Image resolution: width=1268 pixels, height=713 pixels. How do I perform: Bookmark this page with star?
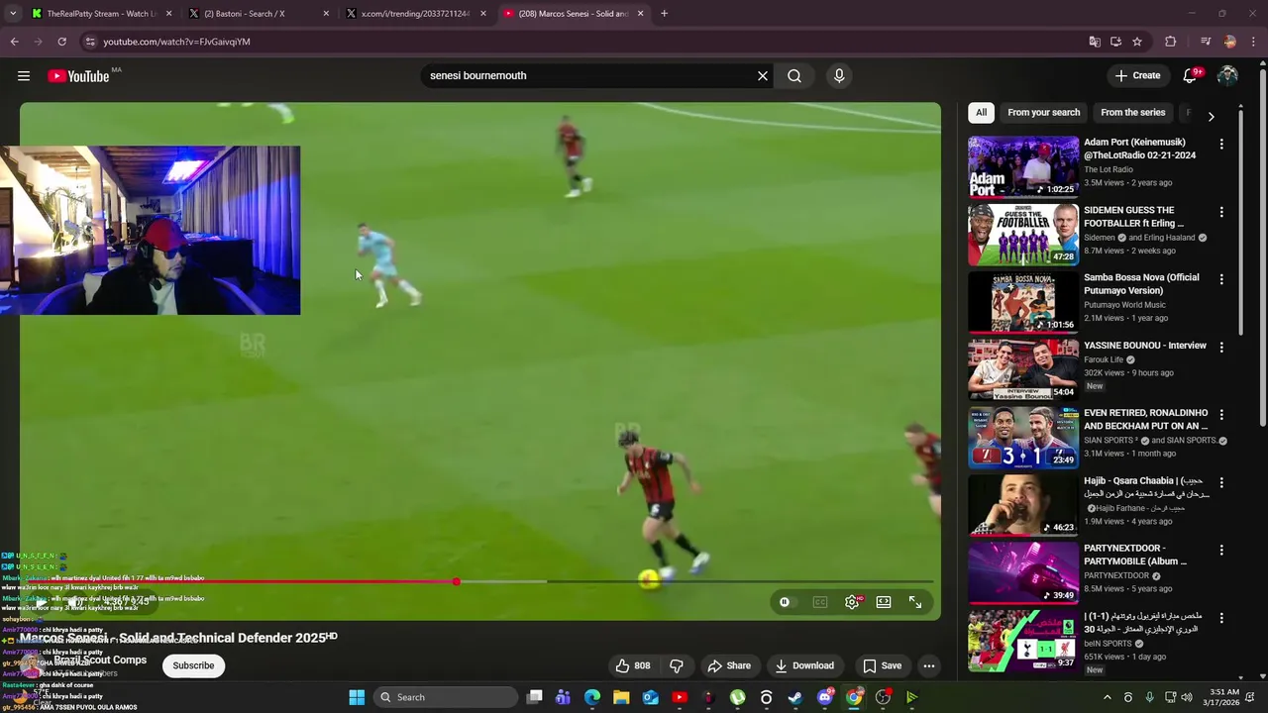(1137, 42)
